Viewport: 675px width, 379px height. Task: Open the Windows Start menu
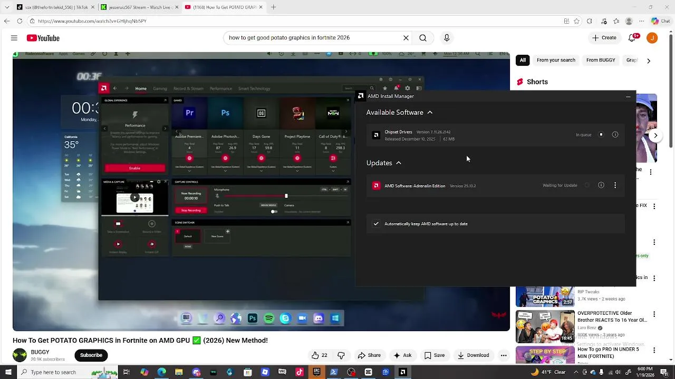click(8, 372)
